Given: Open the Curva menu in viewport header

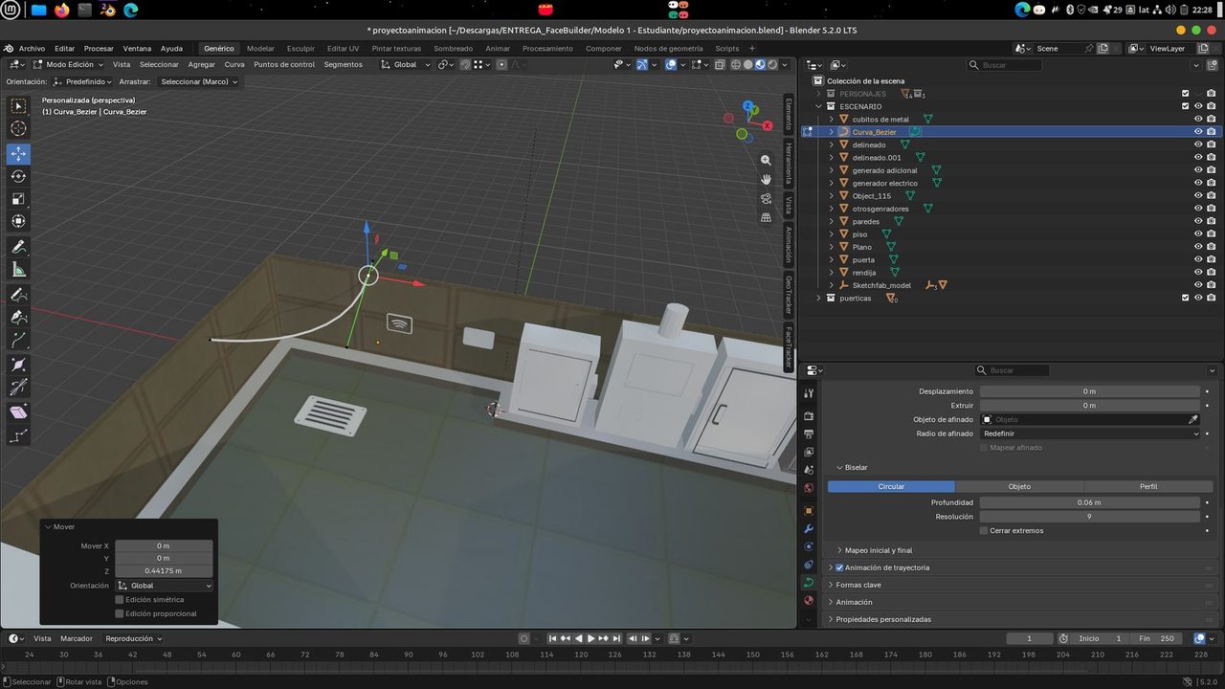Looking at the screenshot, I should (x=234, y=64).
